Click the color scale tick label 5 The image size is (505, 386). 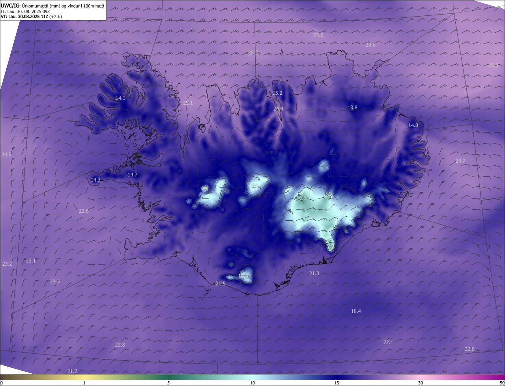(x=168, y=383)
